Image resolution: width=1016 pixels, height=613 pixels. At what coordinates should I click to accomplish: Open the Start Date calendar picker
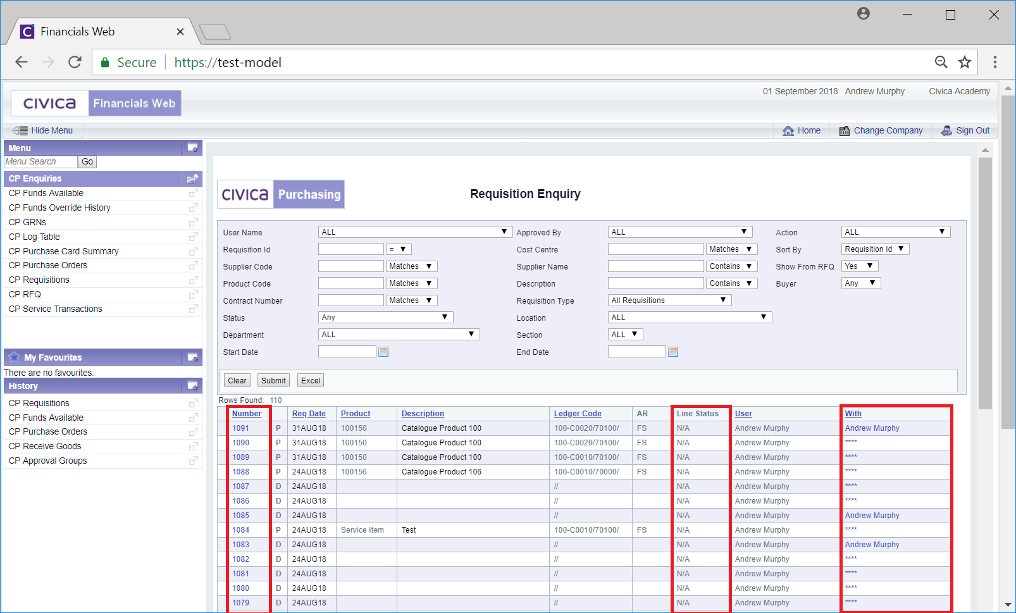[x=383, y=352]
